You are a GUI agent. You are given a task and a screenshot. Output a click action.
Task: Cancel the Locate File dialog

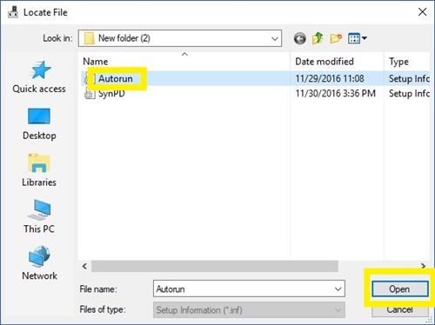pyautogui.click(x=399, y=310)
